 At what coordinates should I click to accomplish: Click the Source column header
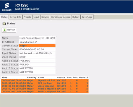(61, 78)
